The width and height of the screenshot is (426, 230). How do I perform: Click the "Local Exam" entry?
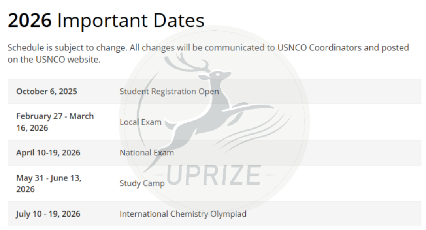pos(140,122)
